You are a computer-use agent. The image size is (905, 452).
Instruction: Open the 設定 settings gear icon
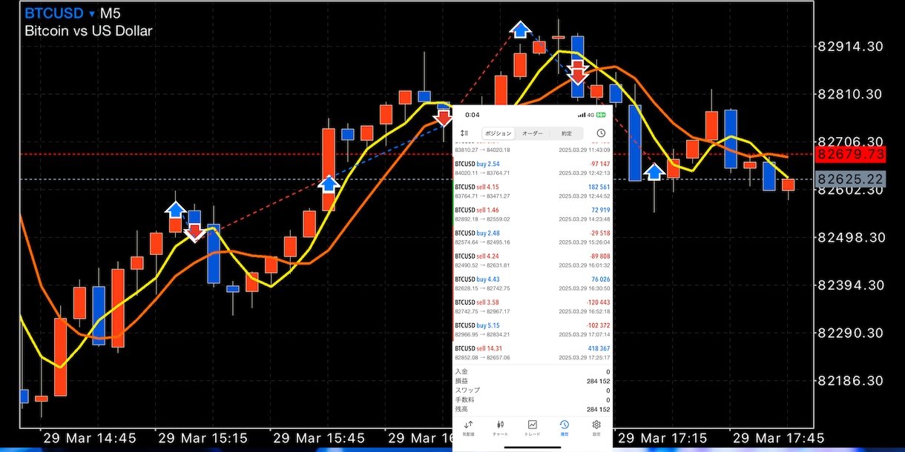tap(596, 427)
